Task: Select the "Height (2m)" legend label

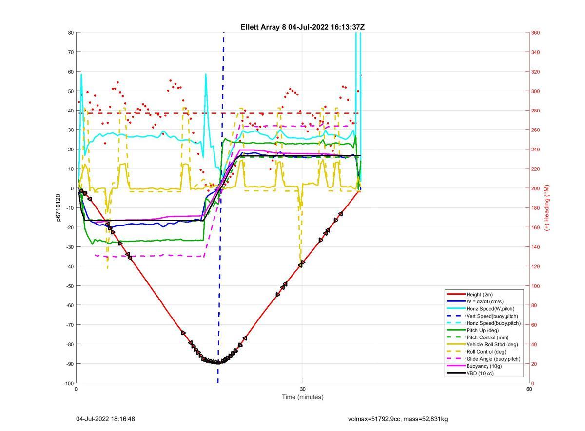Action: point(479,294)
